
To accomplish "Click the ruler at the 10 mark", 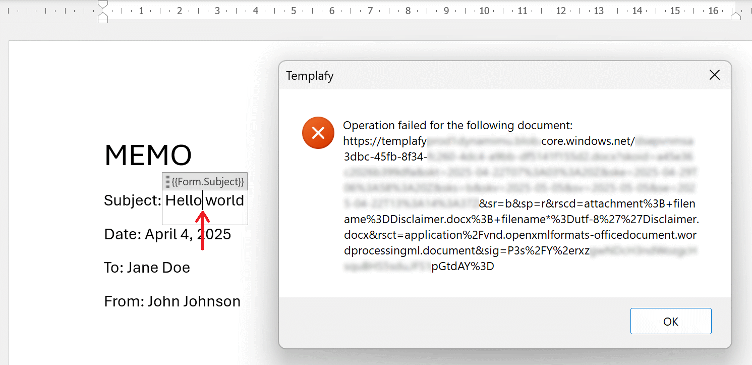I will [484, 11].
